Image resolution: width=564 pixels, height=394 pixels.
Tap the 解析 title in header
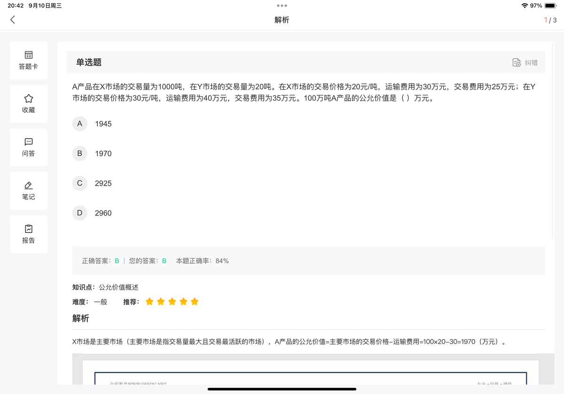[282, 20]
